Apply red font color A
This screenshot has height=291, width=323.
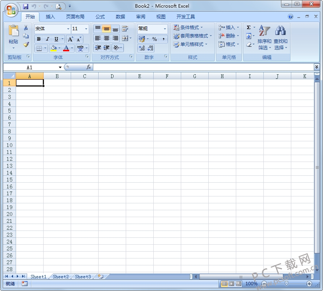pos(66,48)
